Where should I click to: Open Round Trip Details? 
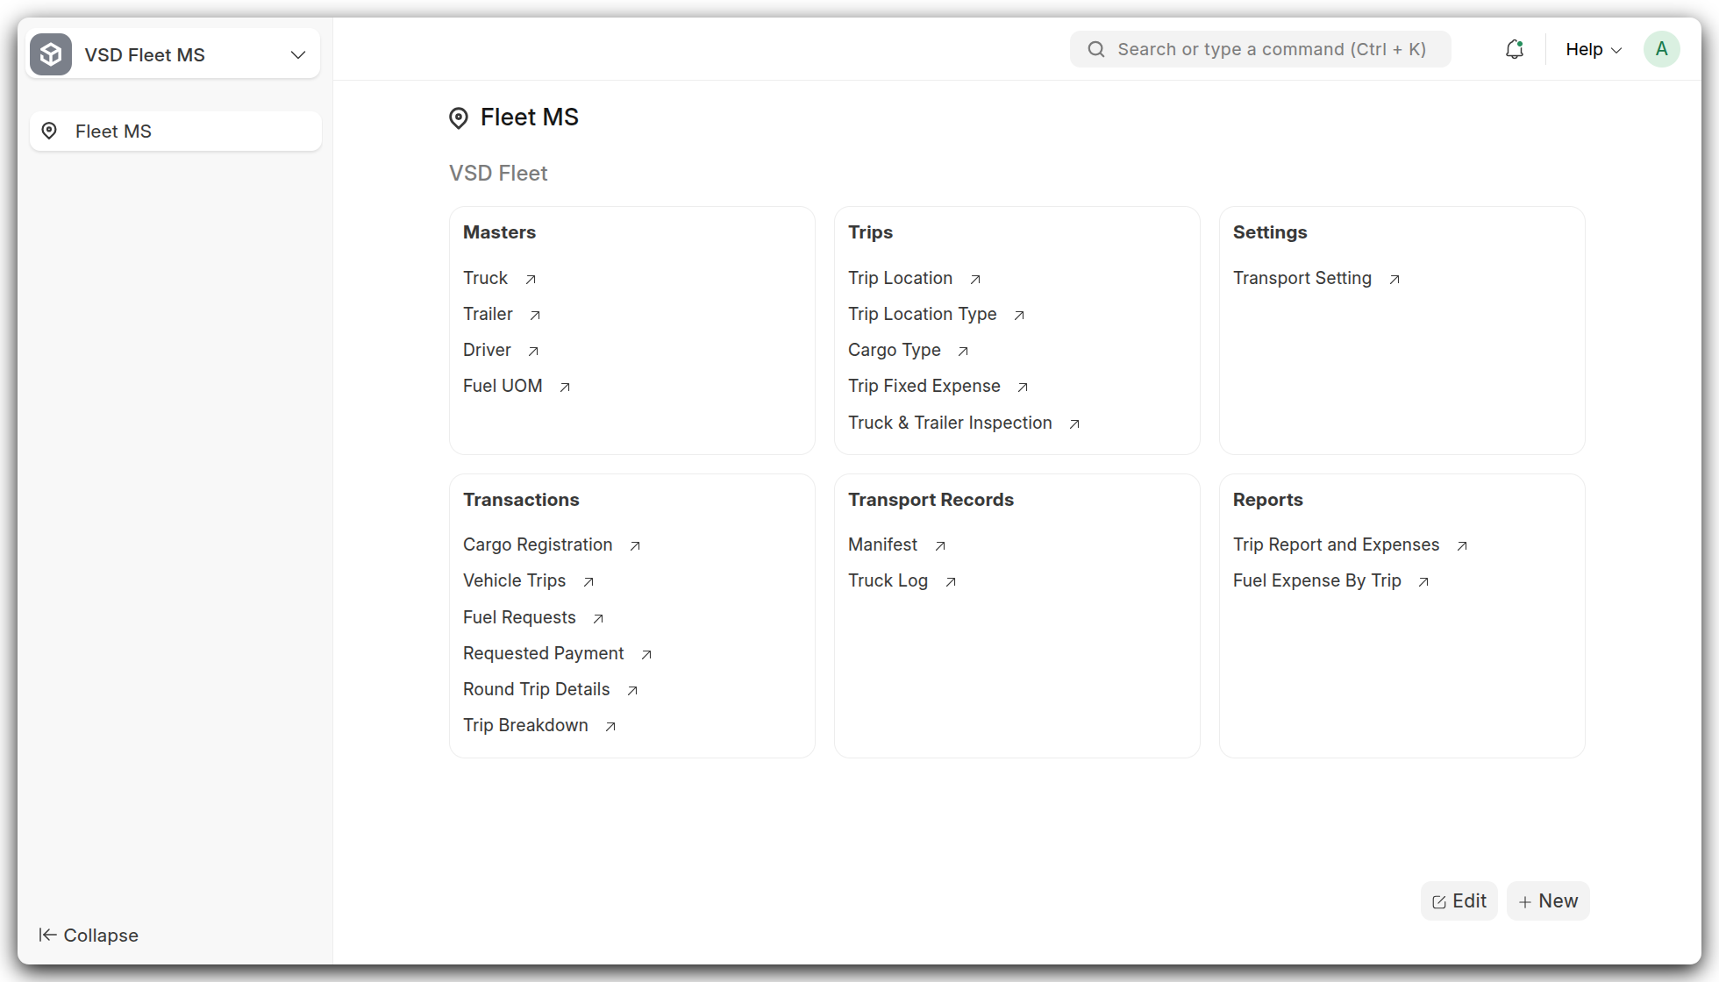[x=537, y=689]
